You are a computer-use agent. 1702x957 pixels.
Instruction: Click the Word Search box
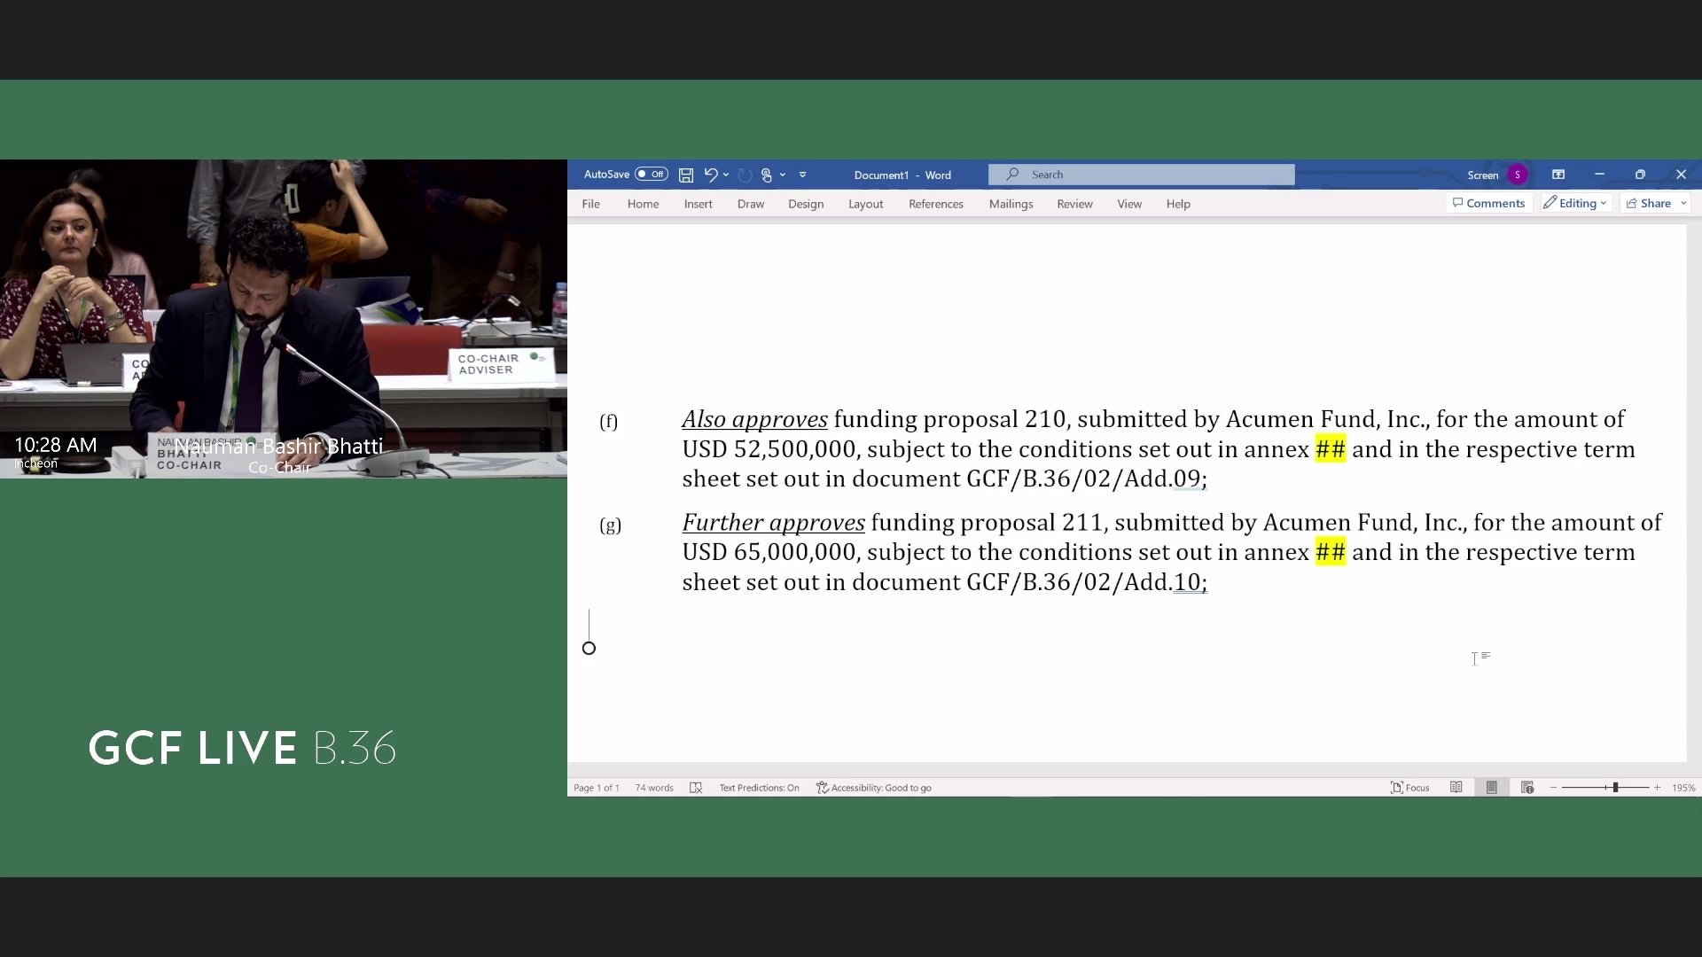[x=1142, y=175]
